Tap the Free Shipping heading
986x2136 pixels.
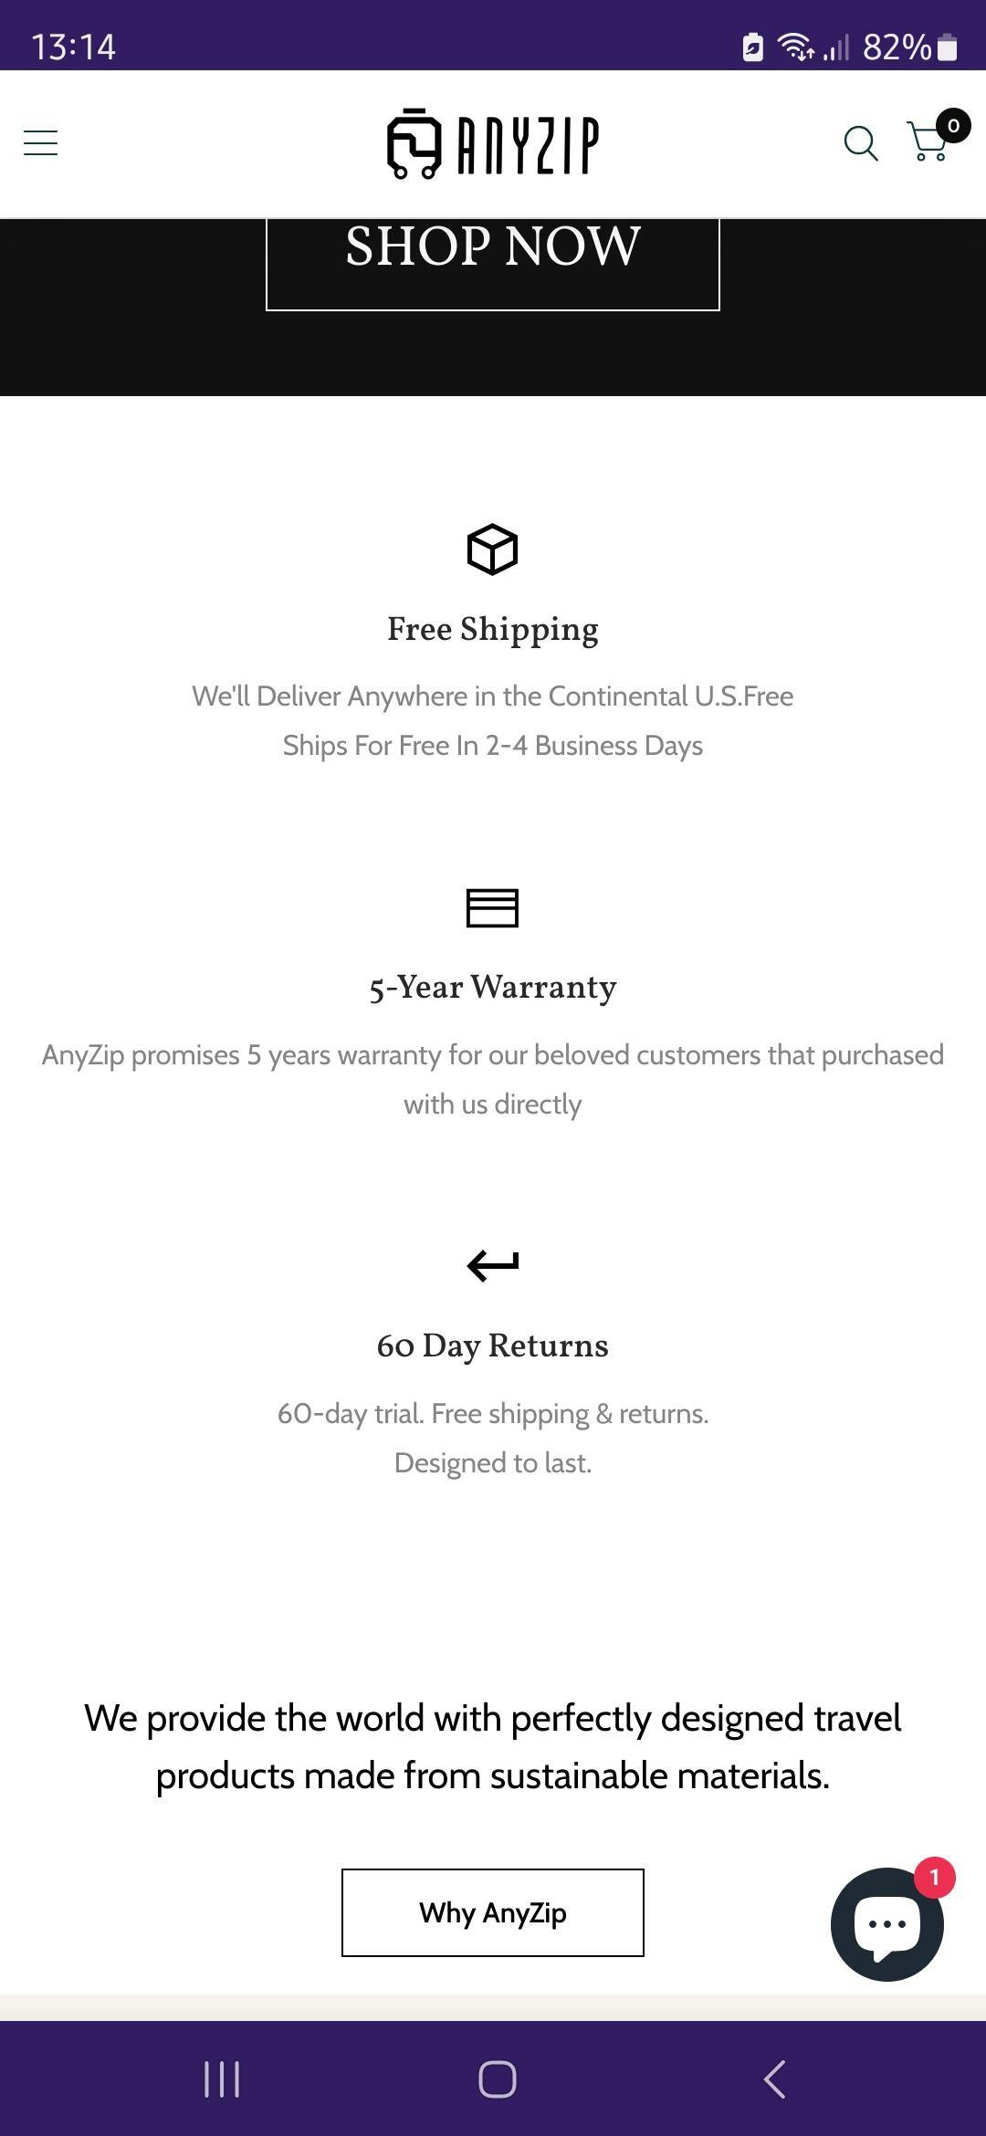493,630
